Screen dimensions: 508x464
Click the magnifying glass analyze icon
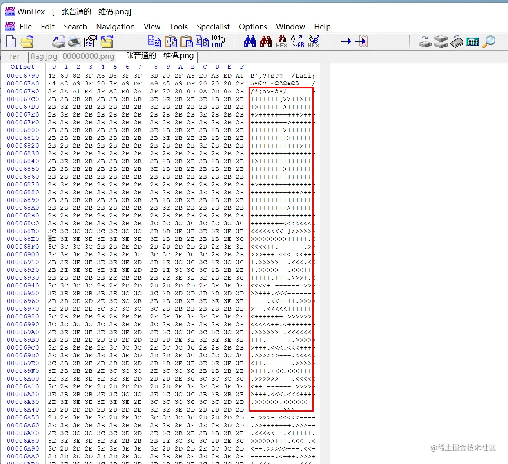point(489,42)
